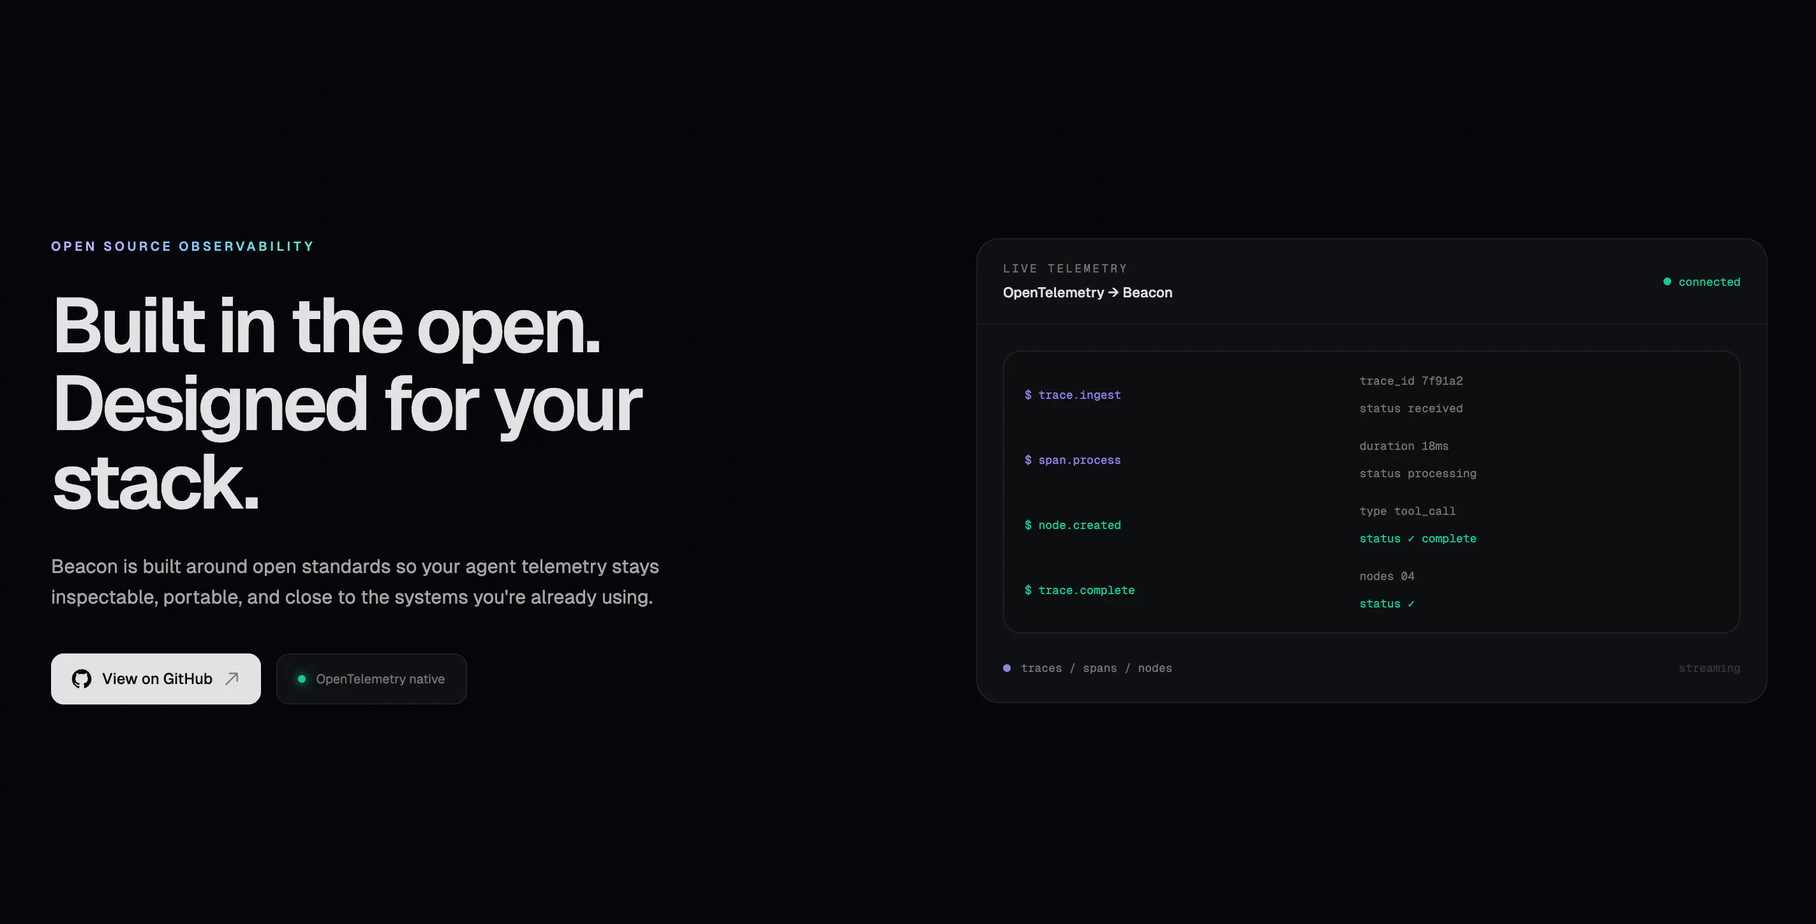This screenshot has height=924, width=1816.
Task: Click the diagonal arrow beside View on GitHub
Action: coord(232,679)
